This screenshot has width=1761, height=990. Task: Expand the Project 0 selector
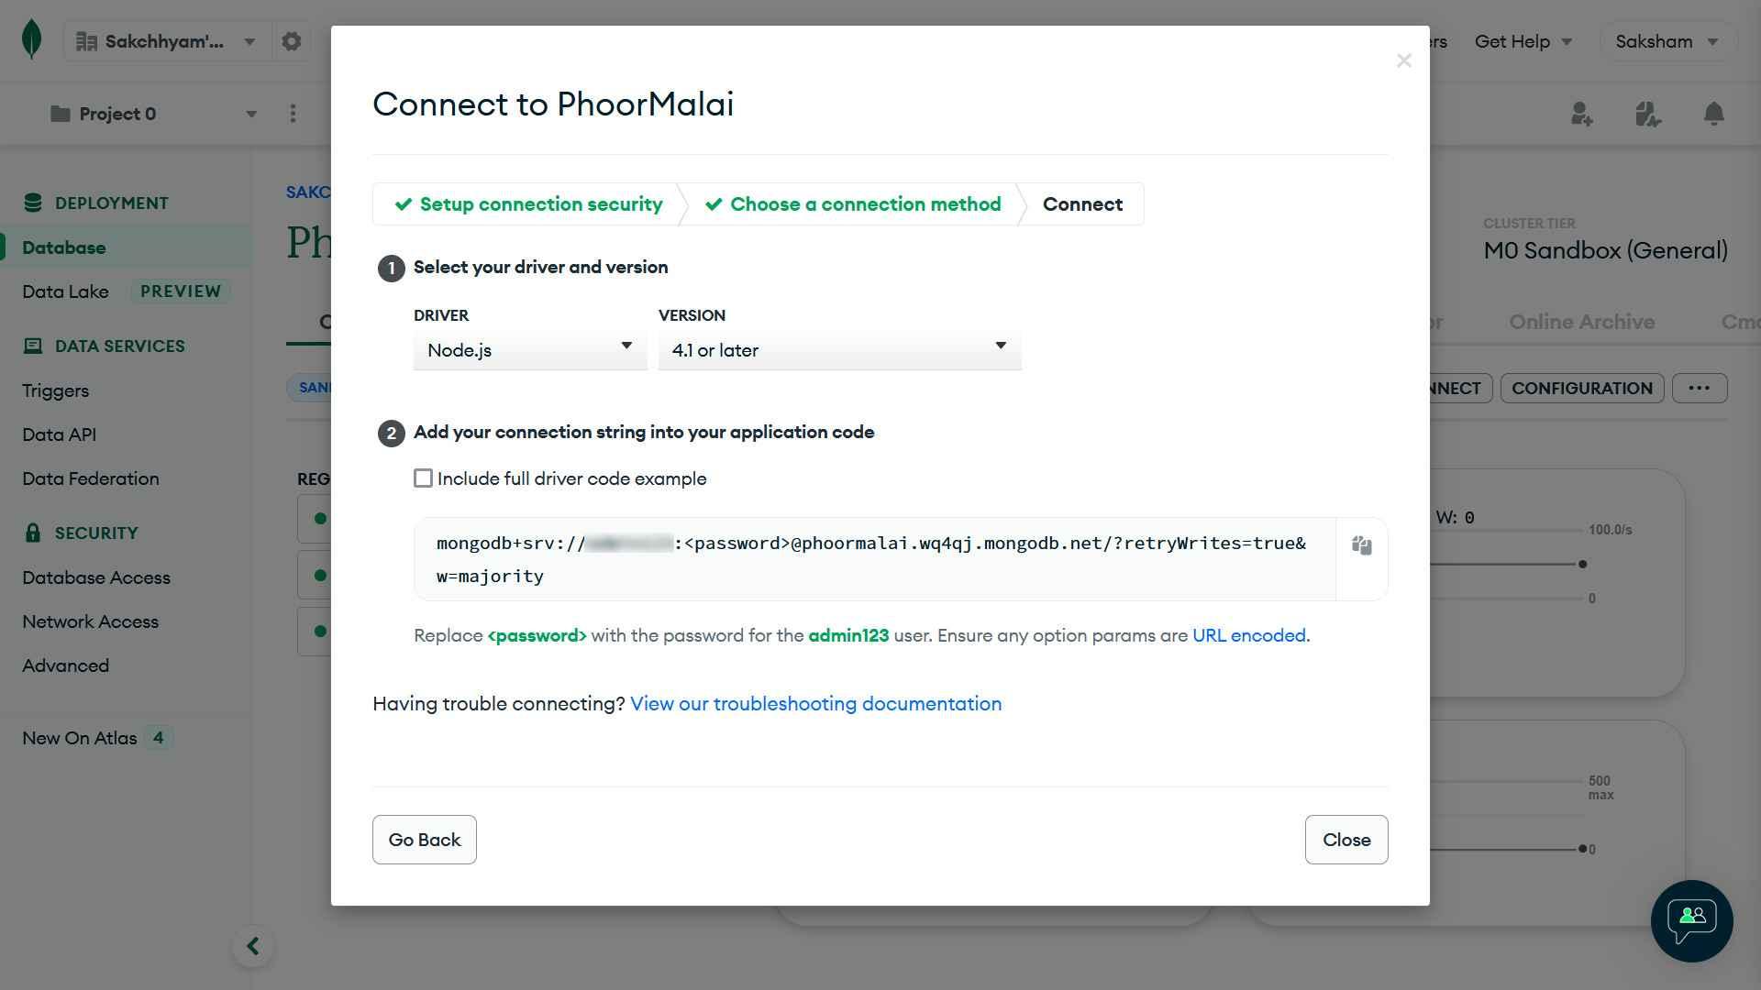point(153,114)
